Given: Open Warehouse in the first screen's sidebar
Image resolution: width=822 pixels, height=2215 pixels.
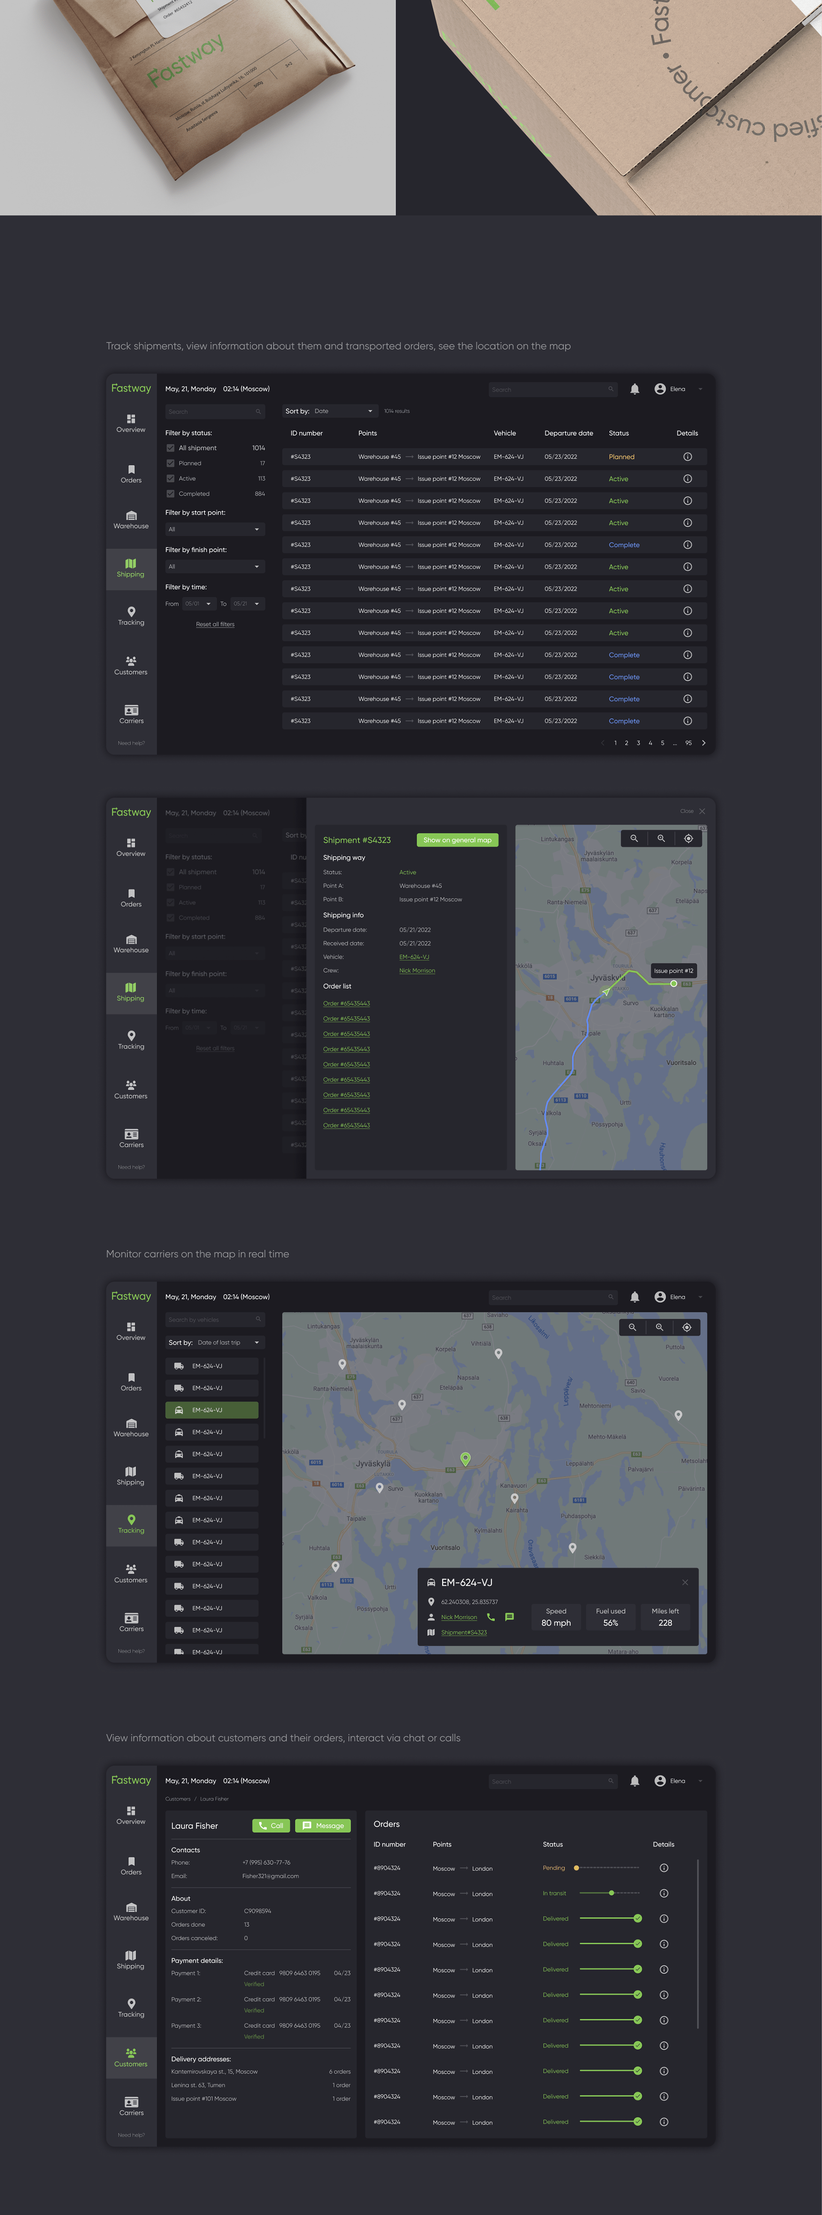Looking at the screenshot, I should click(131, 519).
